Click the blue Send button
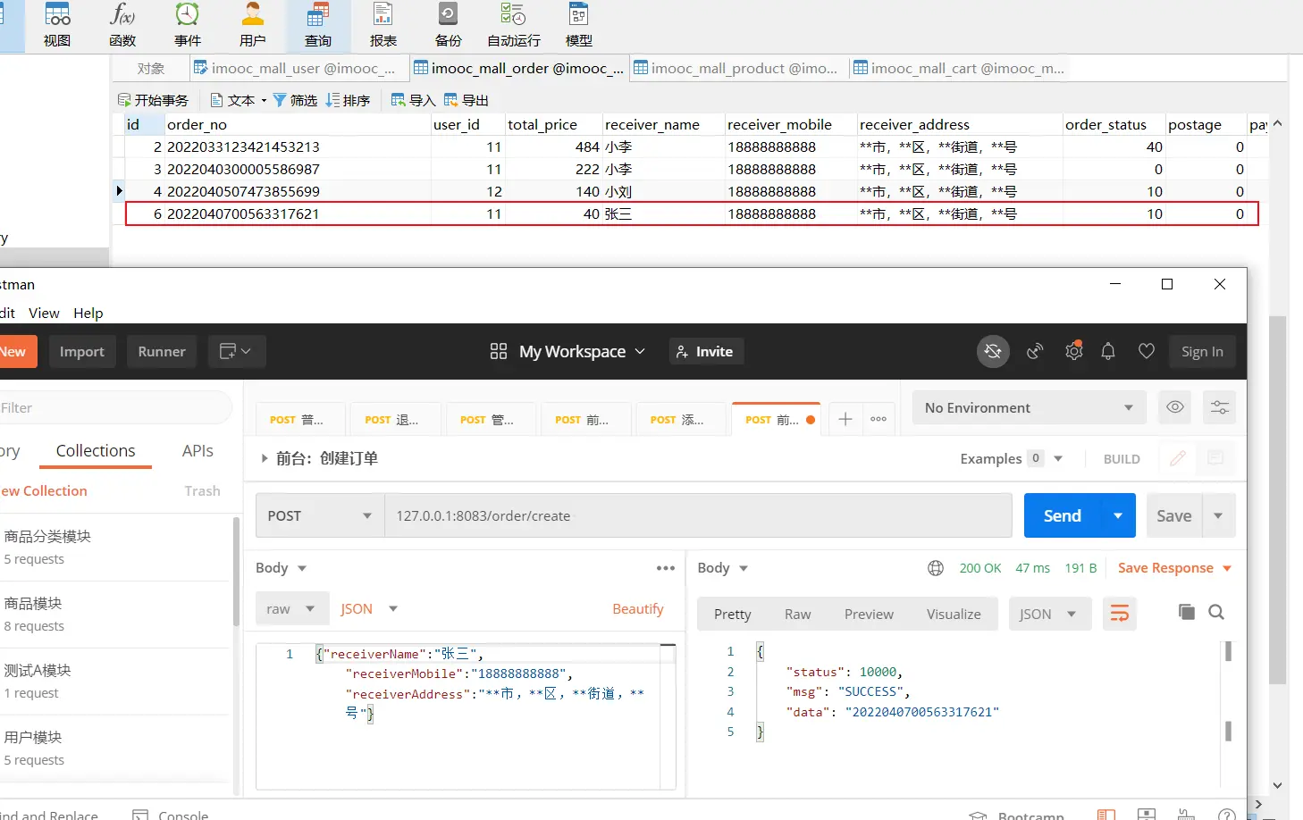 pos(1062,515)
